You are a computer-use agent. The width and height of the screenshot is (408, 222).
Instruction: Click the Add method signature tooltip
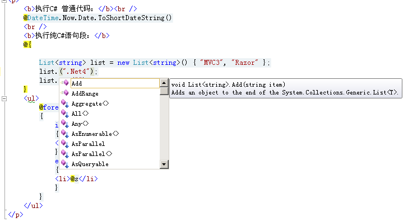point(286,88)
